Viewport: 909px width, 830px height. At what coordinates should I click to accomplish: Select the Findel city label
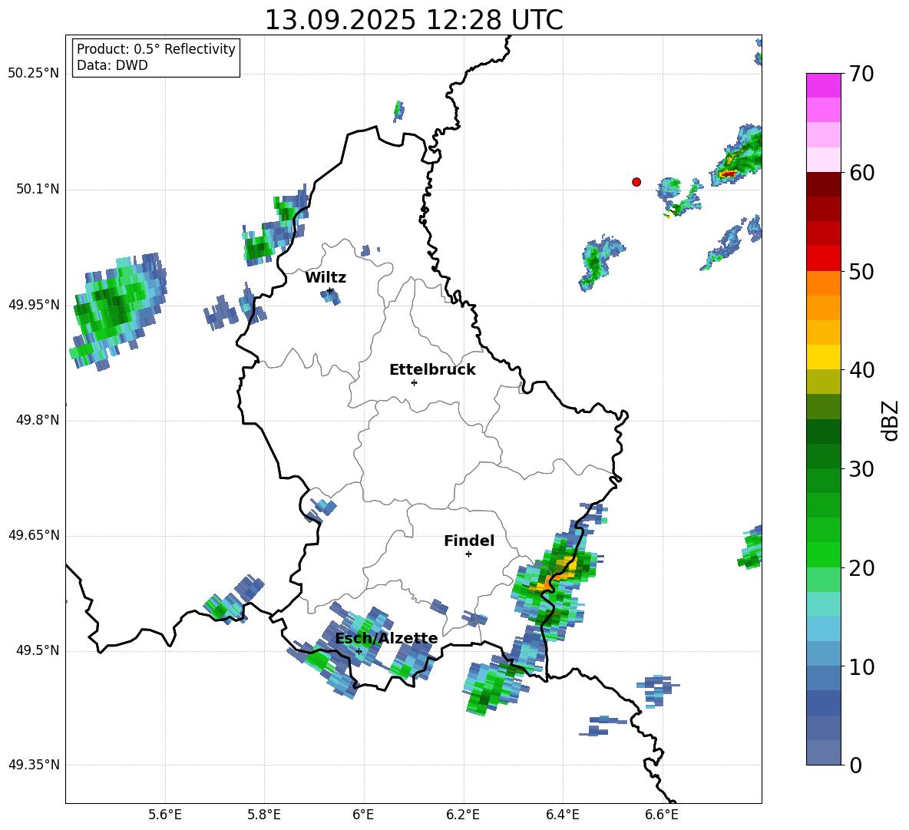point(469,541)
